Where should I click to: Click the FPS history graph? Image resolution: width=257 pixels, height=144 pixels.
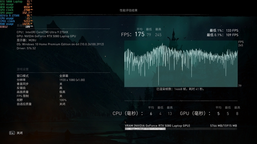pos(181,64)
